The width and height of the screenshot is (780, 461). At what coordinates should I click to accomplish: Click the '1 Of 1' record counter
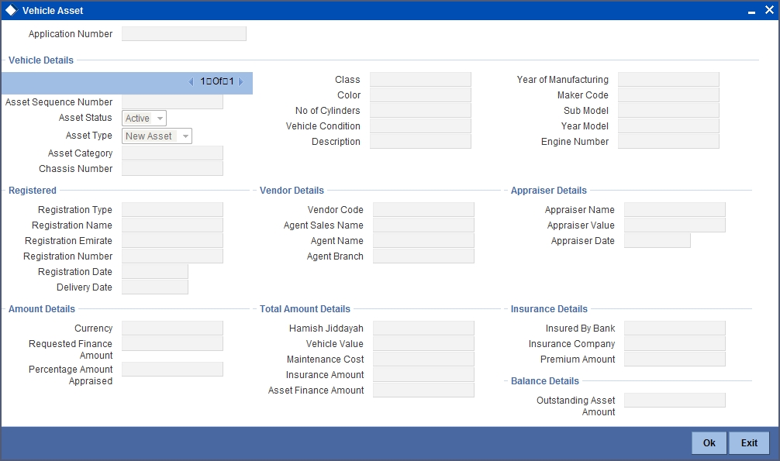pyautogui.click(x=217, y=81)
